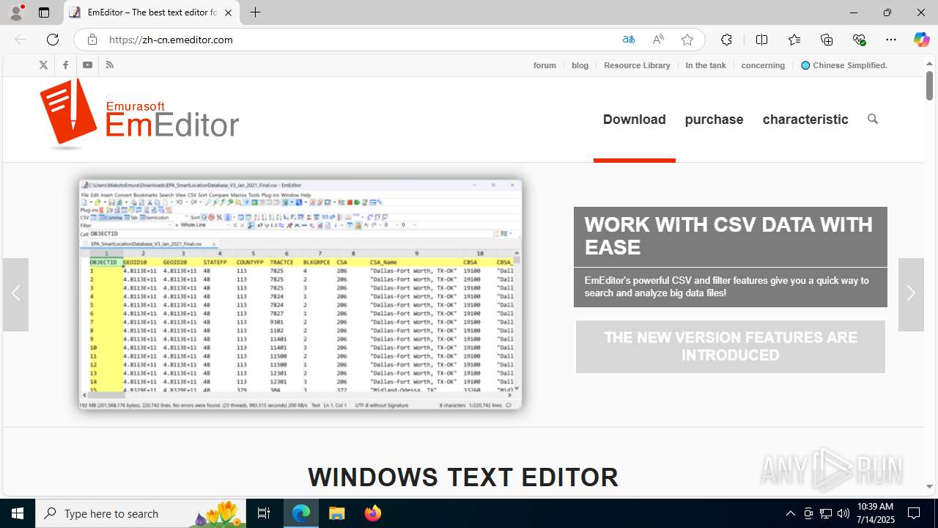938x528 pixels.
Task: Launch Firefox from the taskbar
Action: [373, 513]
